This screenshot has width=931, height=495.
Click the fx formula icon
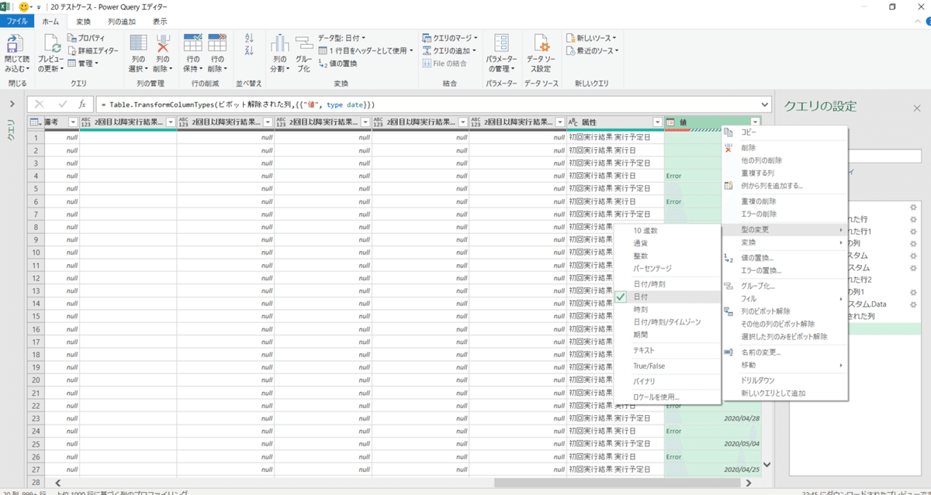pos(82,104)
